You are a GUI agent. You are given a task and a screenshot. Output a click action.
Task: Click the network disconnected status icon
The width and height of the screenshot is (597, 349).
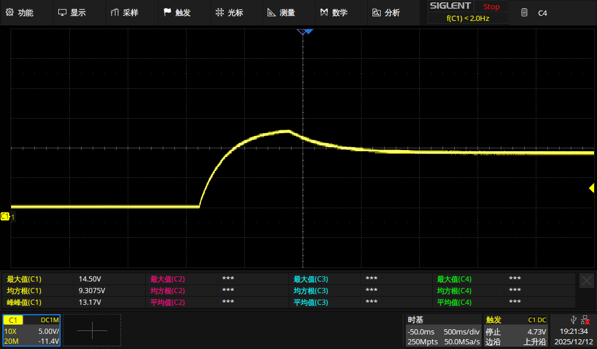(585, 320)
